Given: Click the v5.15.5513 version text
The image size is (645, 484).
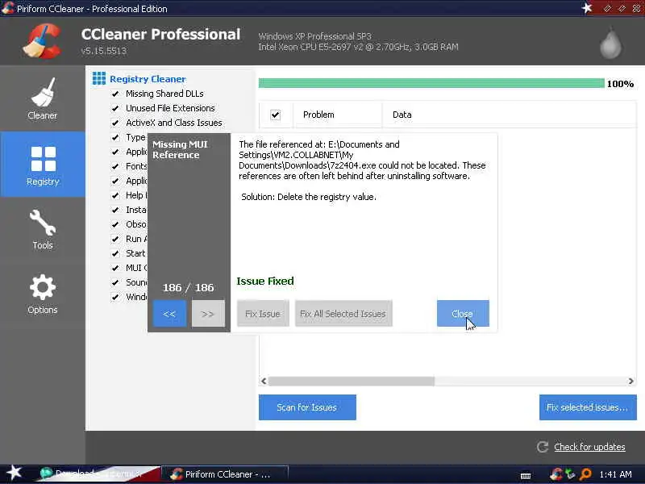Looking at the screenshot, I should pyautogui.click(x=104, y=51).
